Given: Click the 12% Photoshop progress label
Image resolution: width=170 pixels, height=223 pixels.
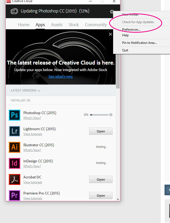Looking at the screenshot, I should 86,115.
